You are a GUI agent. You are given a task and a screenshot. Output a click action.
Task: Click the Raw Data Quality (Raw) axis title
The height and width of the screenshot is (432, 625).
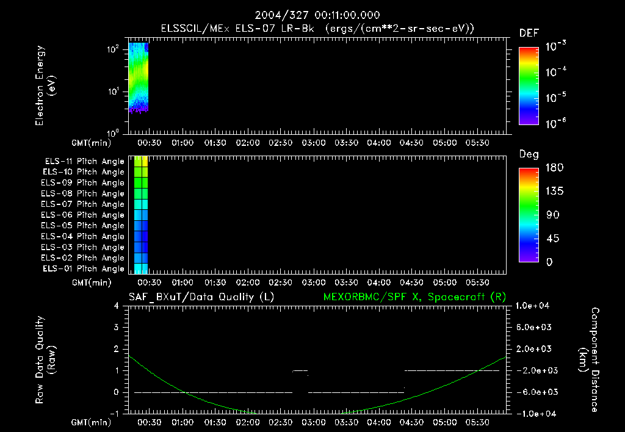pos(45,360)
